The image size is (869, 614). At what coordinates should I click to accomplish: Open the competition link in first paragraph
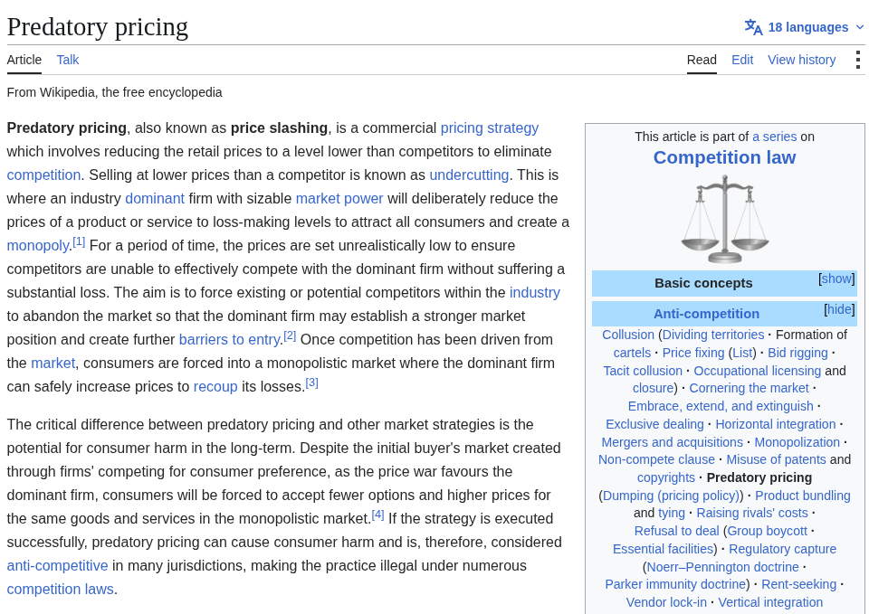pyautogui.click(x=43, y=175)
